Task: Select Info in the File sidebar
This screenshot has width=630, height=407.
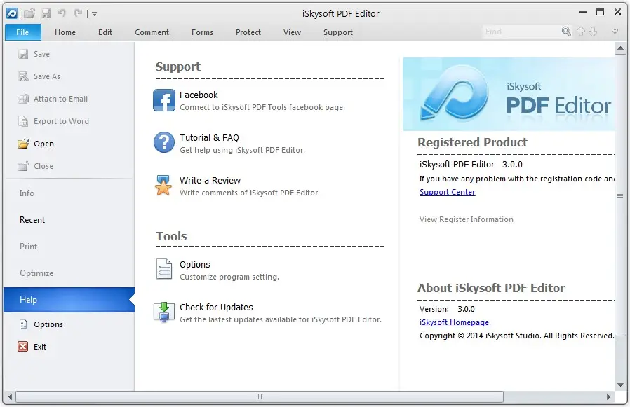Action: pyautogui.click(x=27, y=193)
